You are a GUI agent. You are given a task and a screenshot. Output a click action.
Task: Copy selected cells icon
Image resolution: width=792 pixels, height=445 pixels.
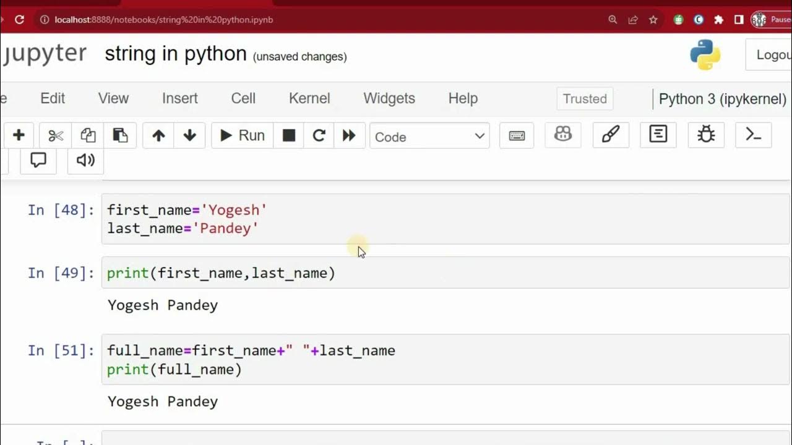88,135
